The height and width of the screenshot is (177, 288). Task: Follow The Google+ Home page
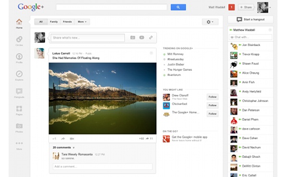[x=213, y=114]
